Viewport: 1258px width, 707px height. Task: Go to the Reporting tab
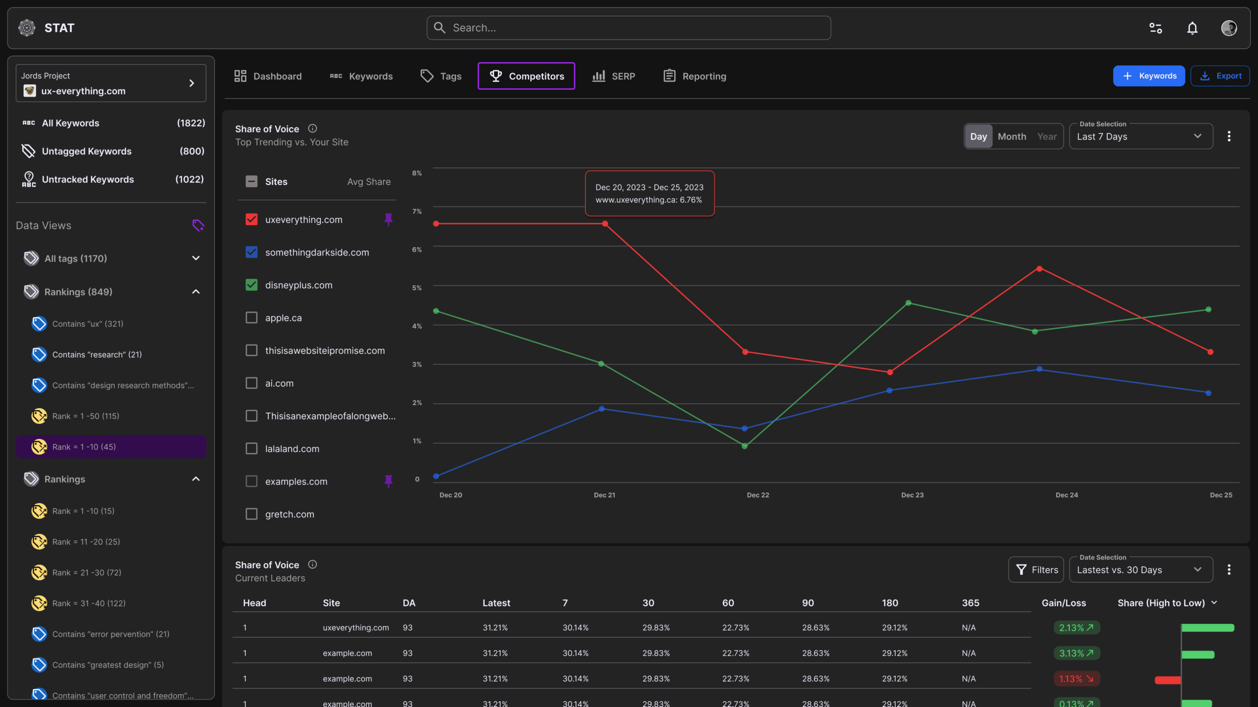click(x=694, y=76)
